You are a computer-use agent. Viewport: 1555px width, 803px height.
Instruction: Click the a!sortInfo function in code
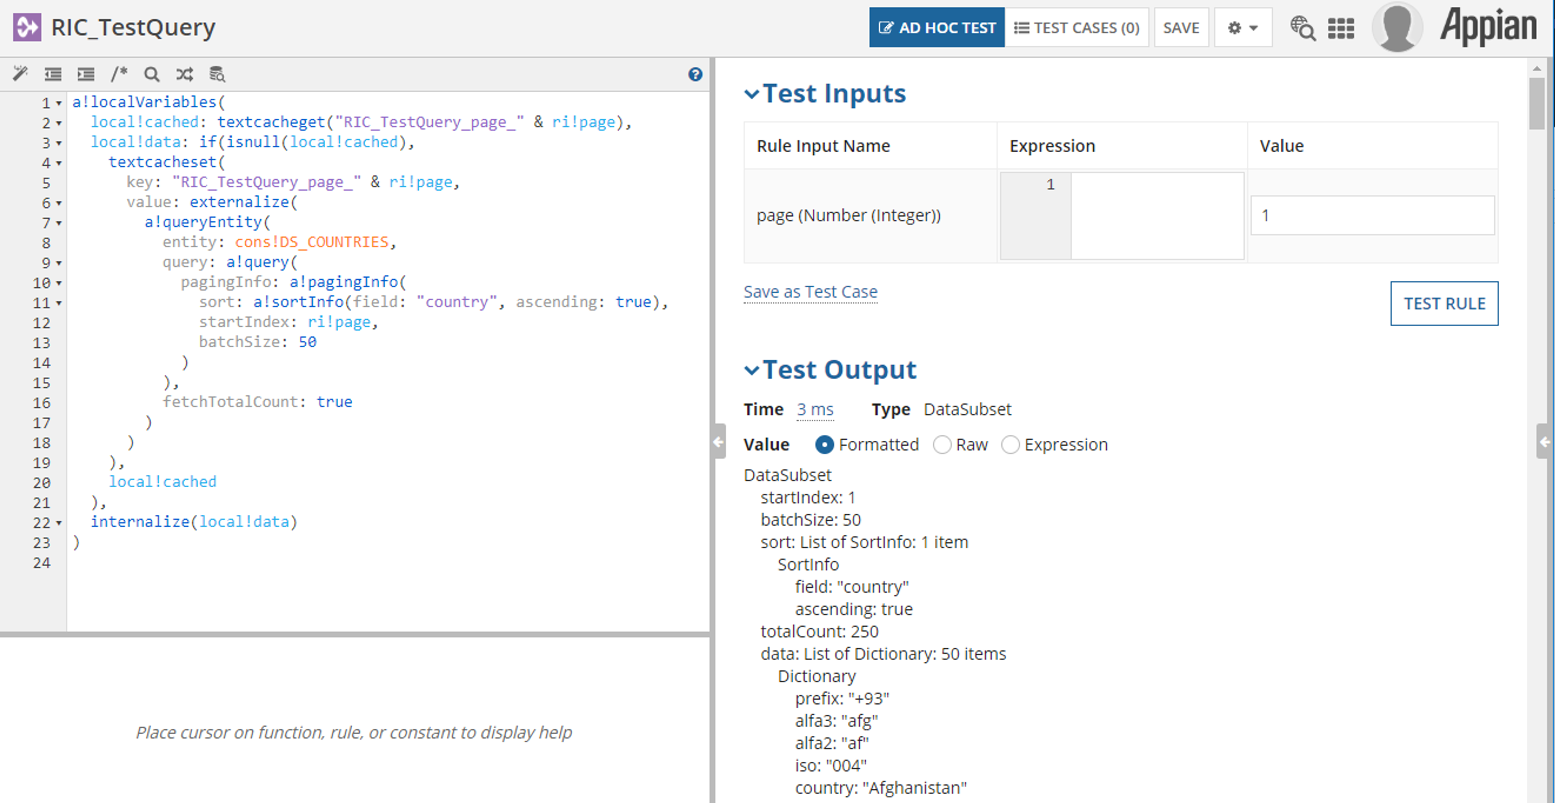tap(298, 302)
